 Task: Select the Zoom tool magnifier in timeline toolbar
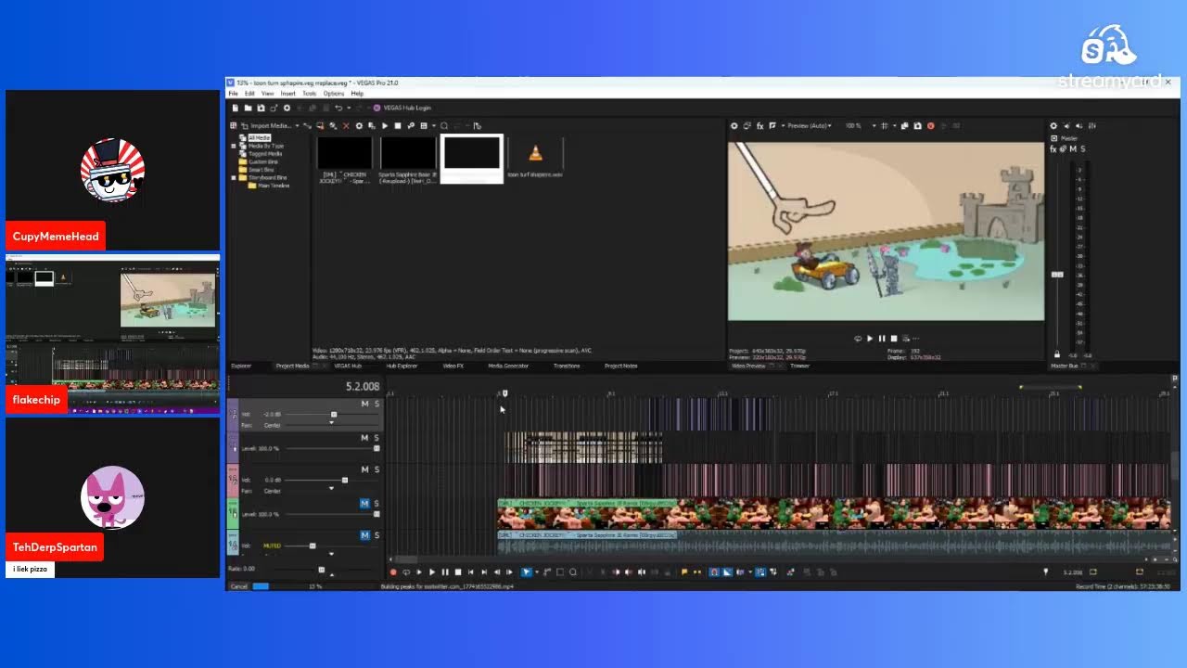pyautogui.click(x=573, y=572)
